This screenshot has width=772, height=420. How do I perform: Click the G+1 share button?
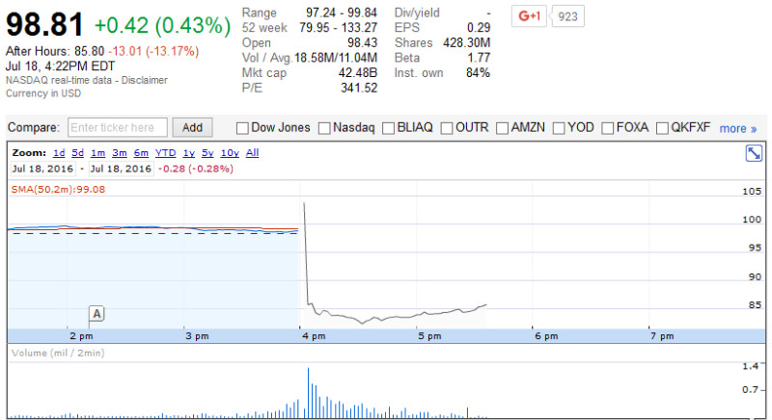529,16
